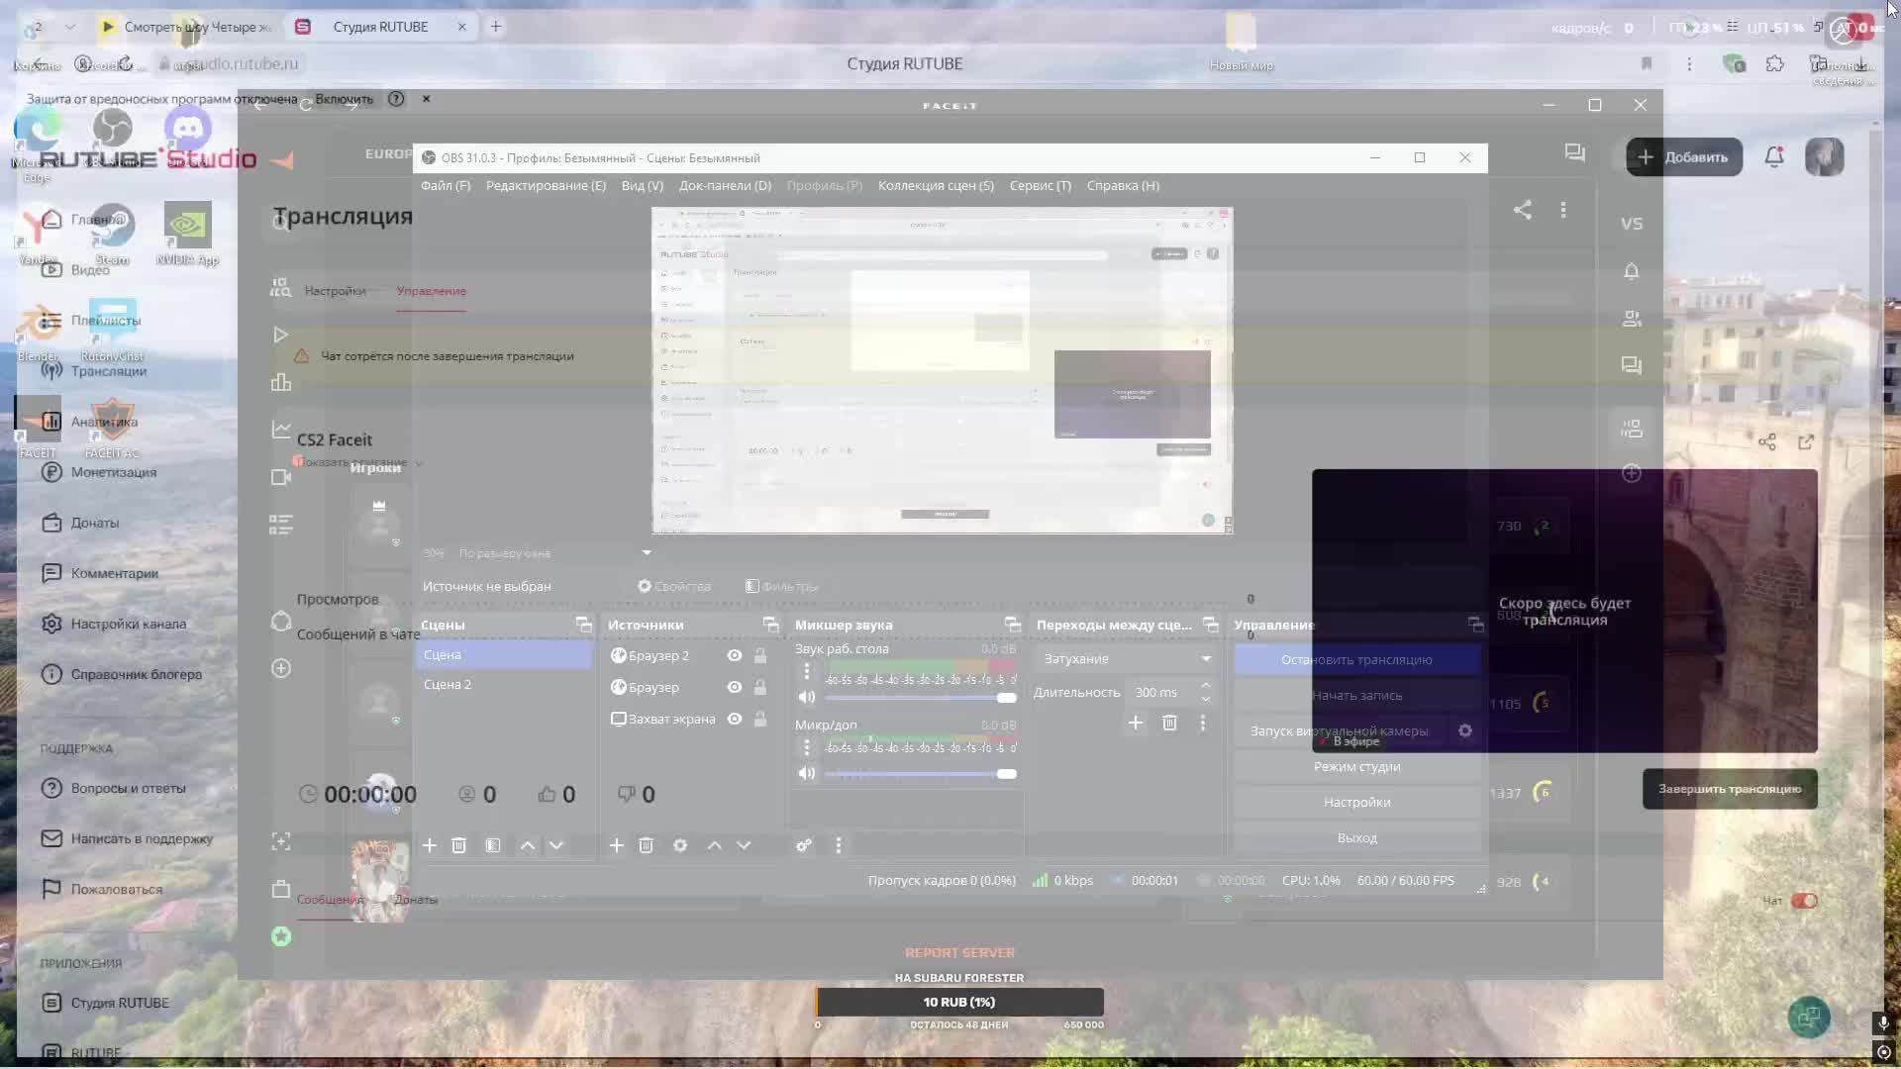The height and width of the screenshot is (1069, 1901).
Task: Click the Режим студии button
Action: point(1356,767)
